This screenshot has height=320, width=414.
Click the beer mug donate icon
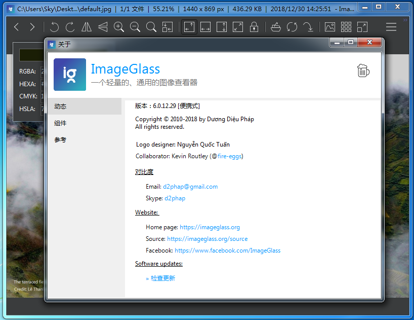click(363, 71)
